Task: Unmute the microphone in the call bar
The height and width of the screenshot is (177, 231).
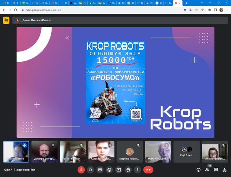Action: (81, 169)
